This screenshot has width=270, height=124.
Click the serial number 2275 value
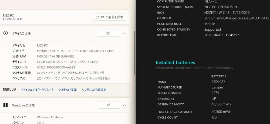pyautogui.click(x=215, y=93)
